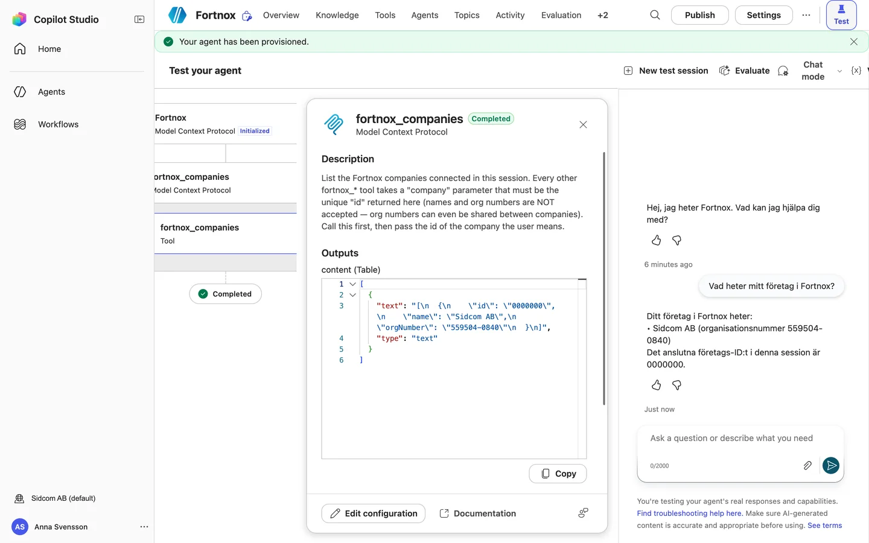Viewport: 869px width, 543px height.
Task: Start a New test session
Action: coord(666,71)
